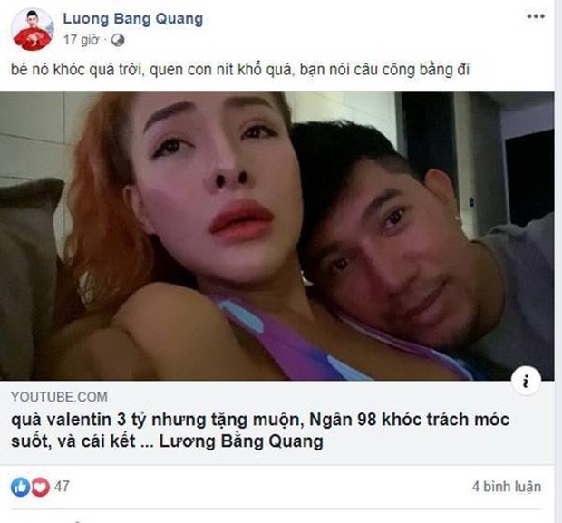Click the circular info icon on preview

coord(526,381)
